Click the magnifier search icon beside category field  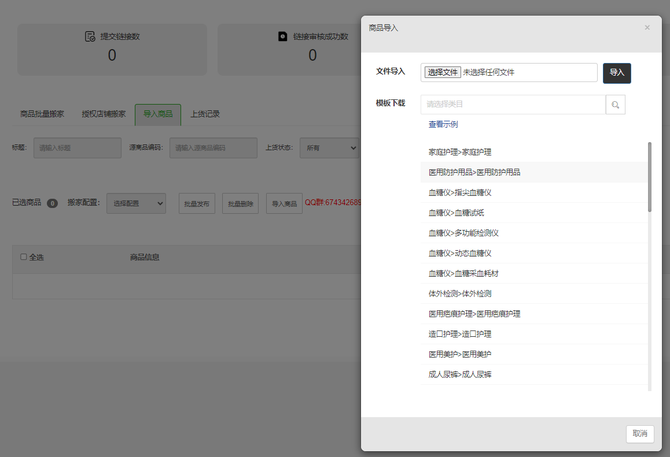[615, 105]
